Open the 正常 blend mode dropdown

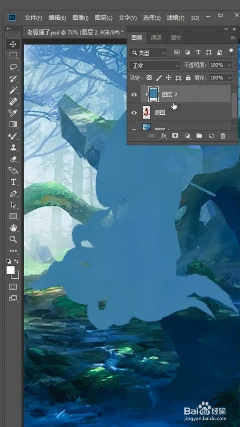(x=155, y=65)
